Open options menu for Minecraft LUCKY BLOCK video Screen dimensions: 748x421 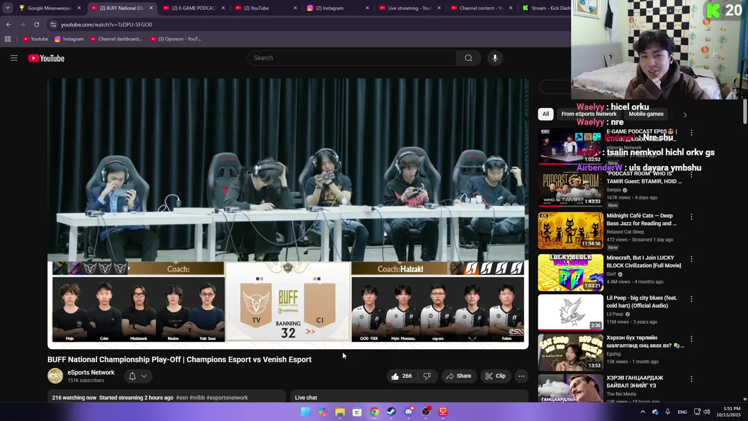(691, 258)
